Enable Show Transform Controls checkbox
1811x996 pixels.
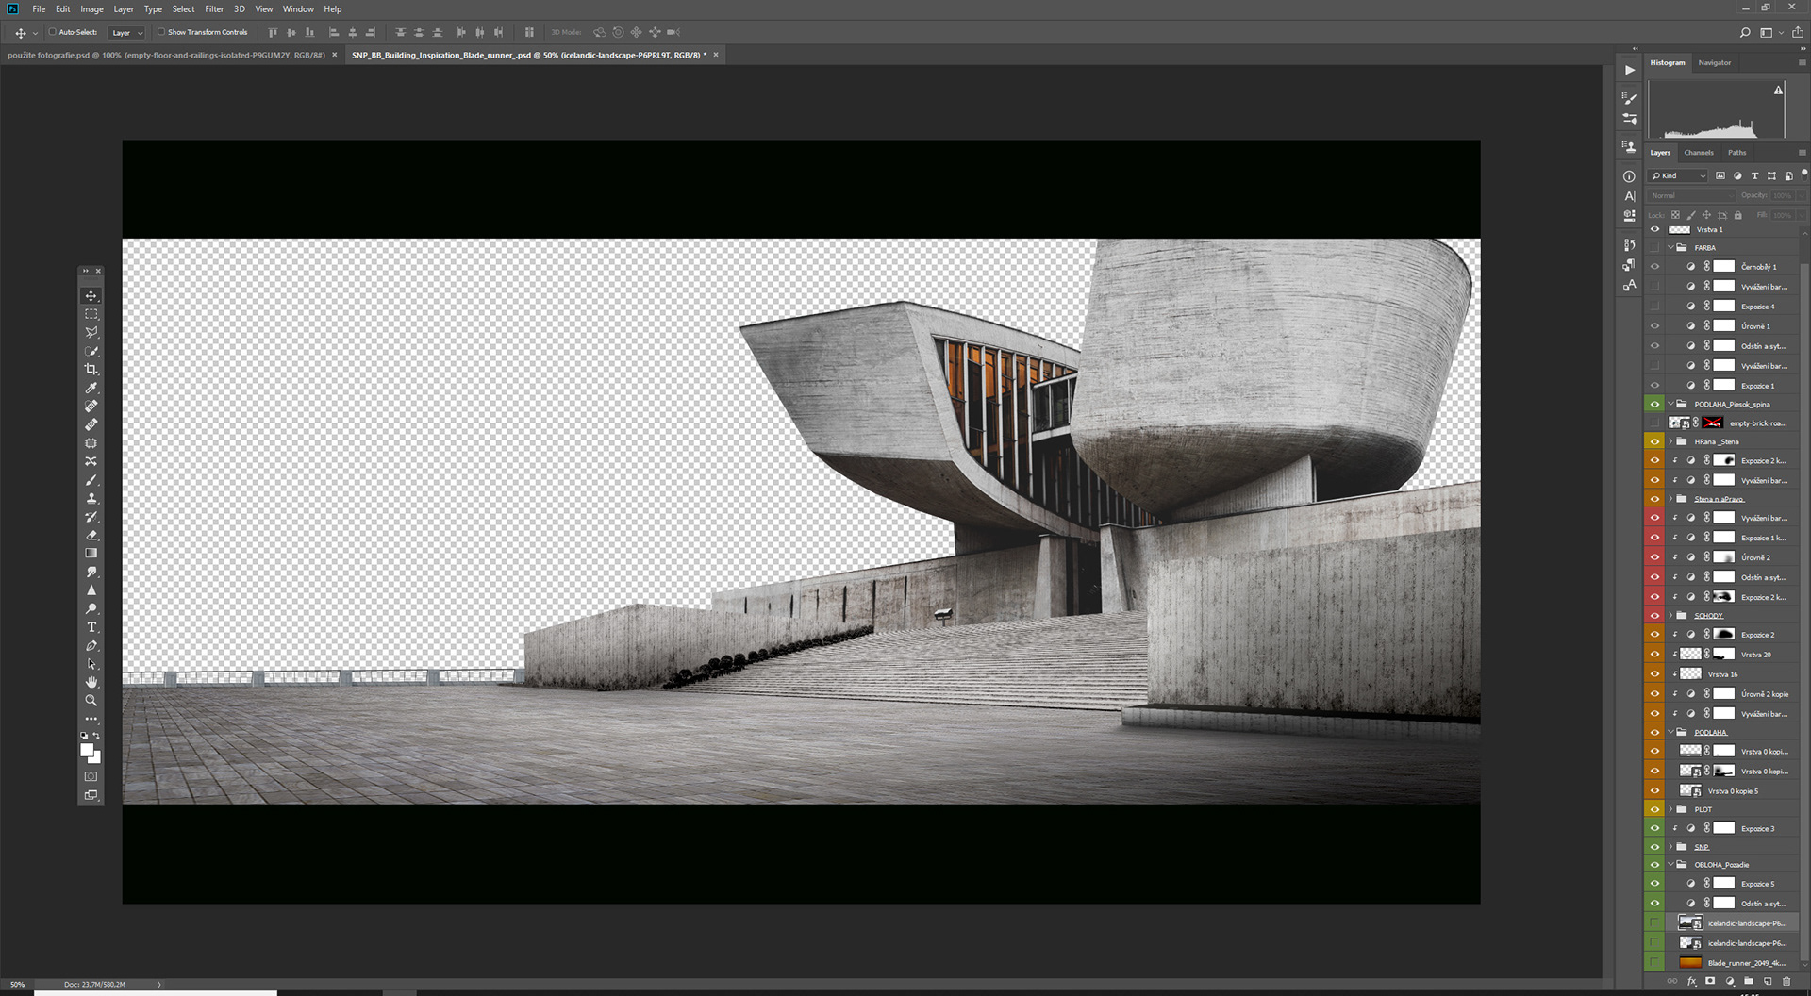[x=161, y=32]
